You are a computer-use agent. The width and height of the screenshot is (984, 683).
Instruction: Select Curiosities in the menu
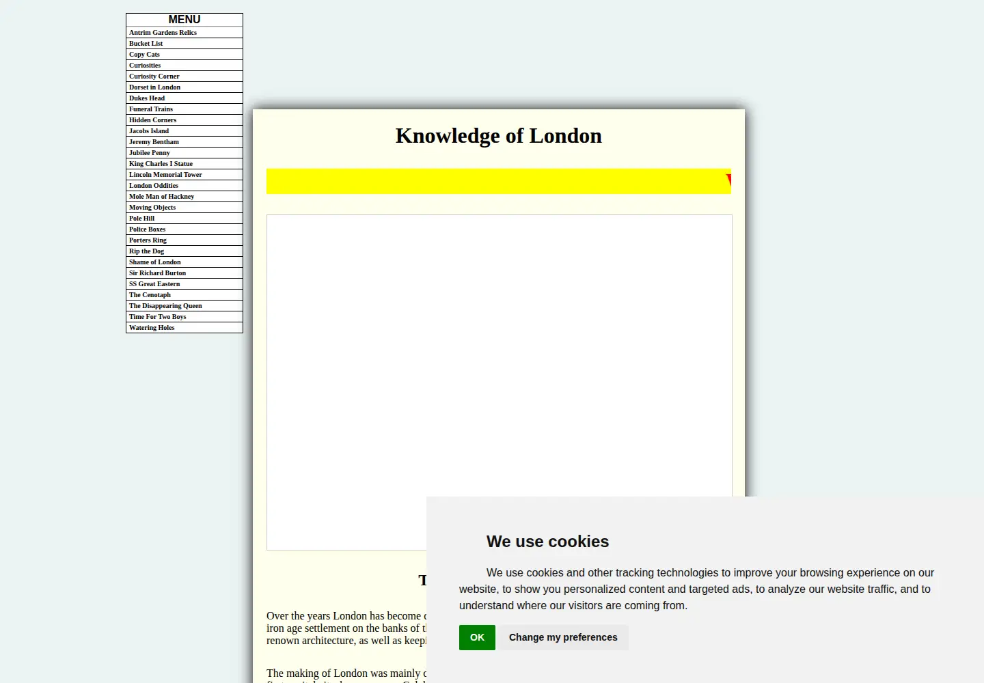184,66
